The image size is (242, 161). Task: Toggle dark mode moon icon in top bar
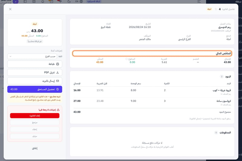(x=69, y=2)
